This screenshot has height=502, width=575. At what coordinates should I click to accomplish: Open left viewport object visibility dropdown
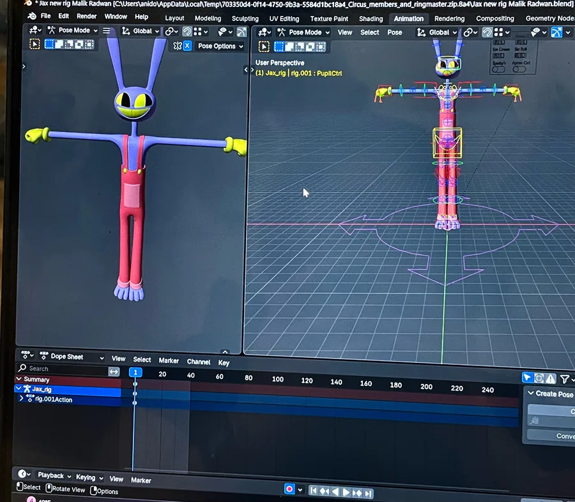click(x=225, y=33)
